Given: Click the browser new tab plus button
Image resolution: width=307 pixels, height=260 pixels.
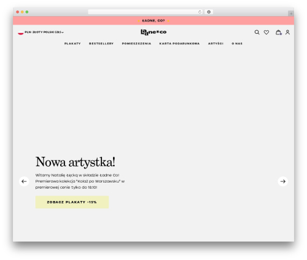Looking at the screenshot, I should 291,14.
